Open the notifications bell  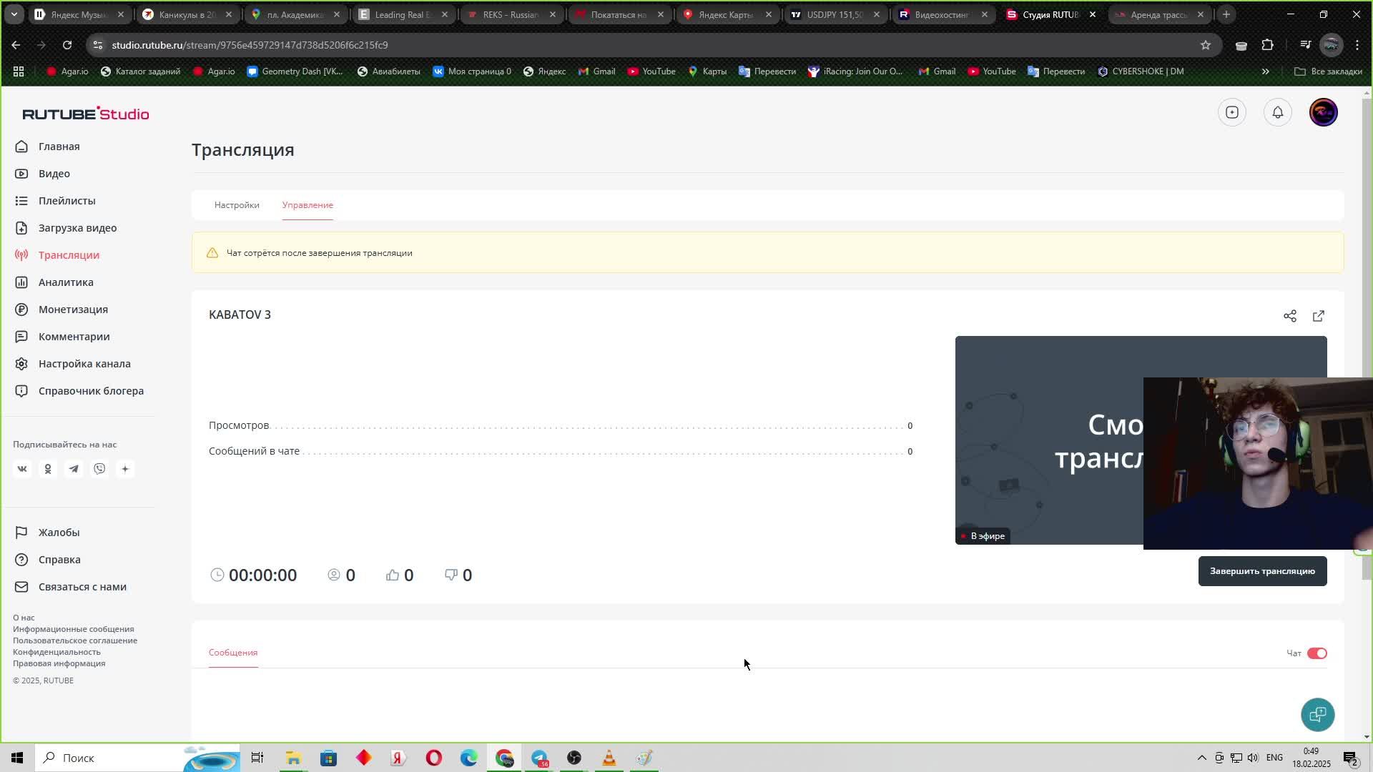[x=1277, y=112]
